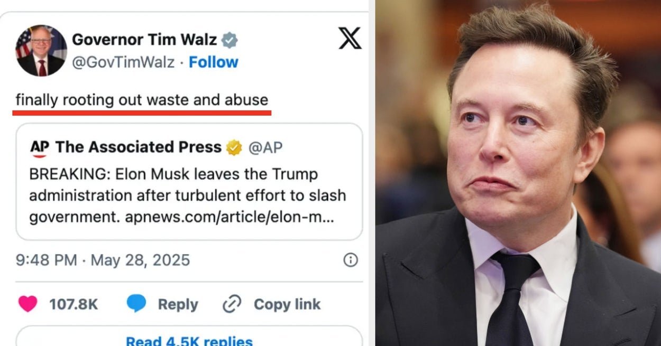Click the chain link copy icon

pyautogui.click(x=232, y=304)
